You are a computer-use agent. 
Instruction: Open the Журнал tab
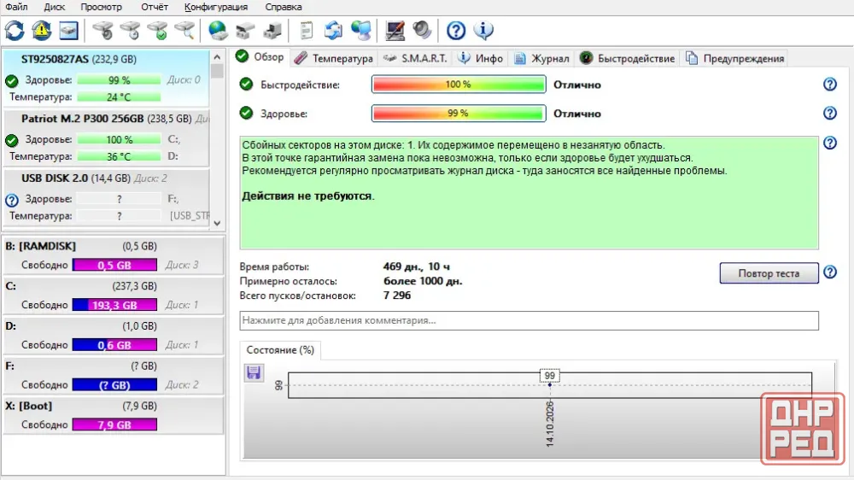coord(542,58)
